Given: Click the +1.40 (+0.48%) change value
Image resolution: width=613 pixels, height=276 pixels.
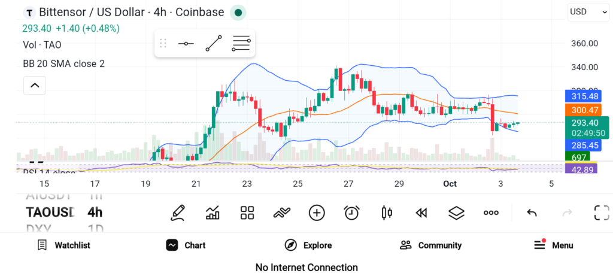Looking at the screenshot, I should tap(87, 29).
